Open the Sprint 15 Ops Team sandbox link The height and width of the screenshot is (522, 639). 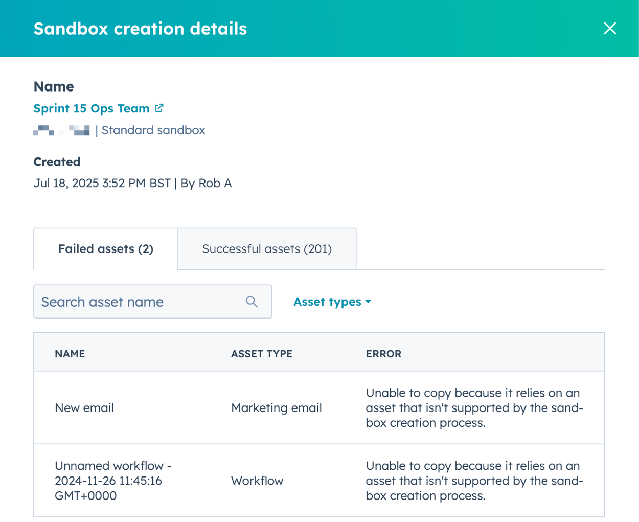pos(92,108)
